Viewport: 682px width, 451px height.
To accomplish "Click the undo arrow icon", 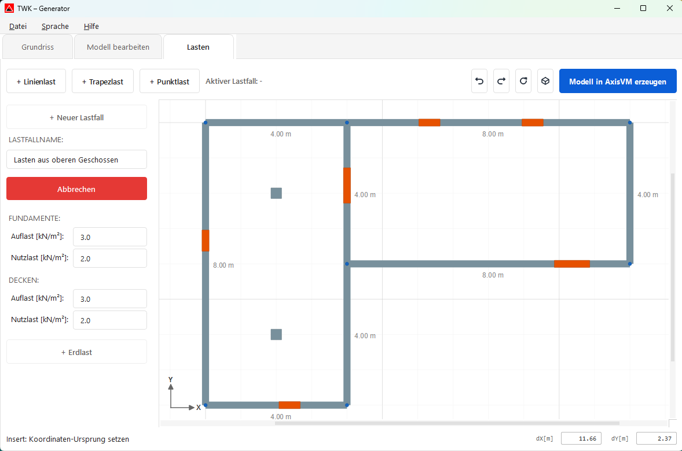I will (x=479, y=82).
